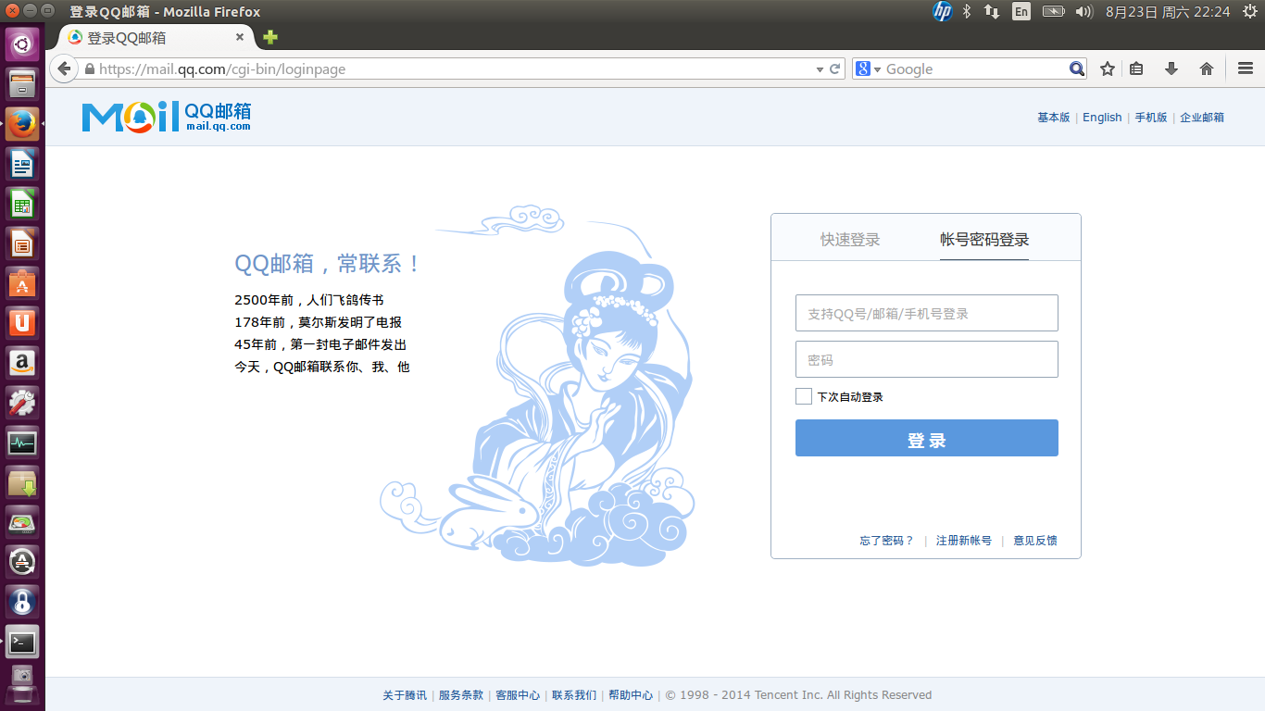
Task: Select the 登录QQ邮箱 browser tab
Action: coord(156,37)
